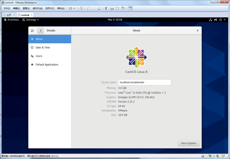Toggle the sidebar library view icon
230x159 pixels.
pyautogui.click(x=107, y=8)
